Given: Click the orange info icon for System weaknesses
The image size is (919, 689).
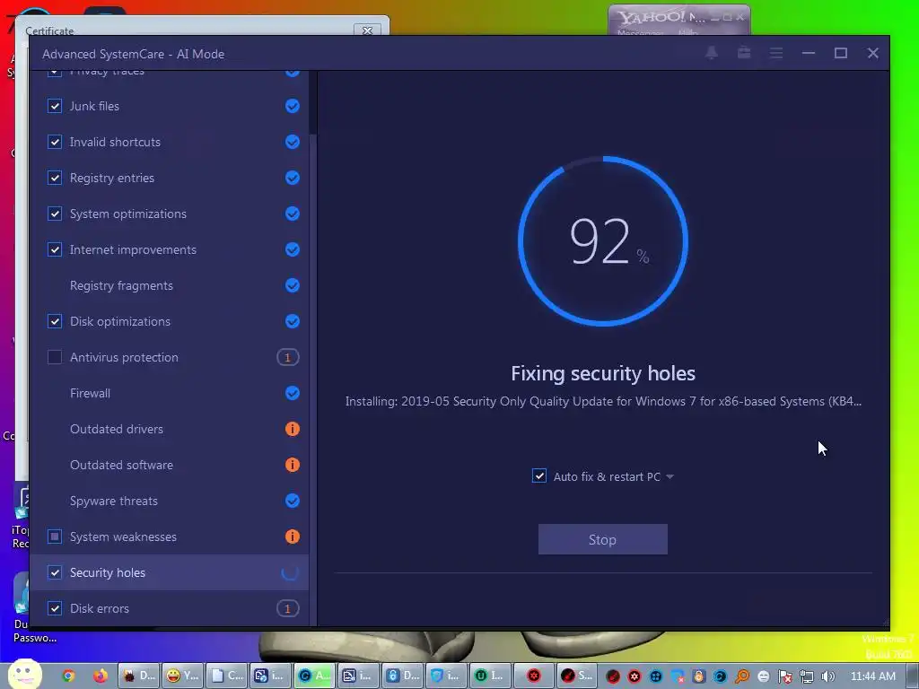Looking at the screenshot, I should click(x=292, y=536).
